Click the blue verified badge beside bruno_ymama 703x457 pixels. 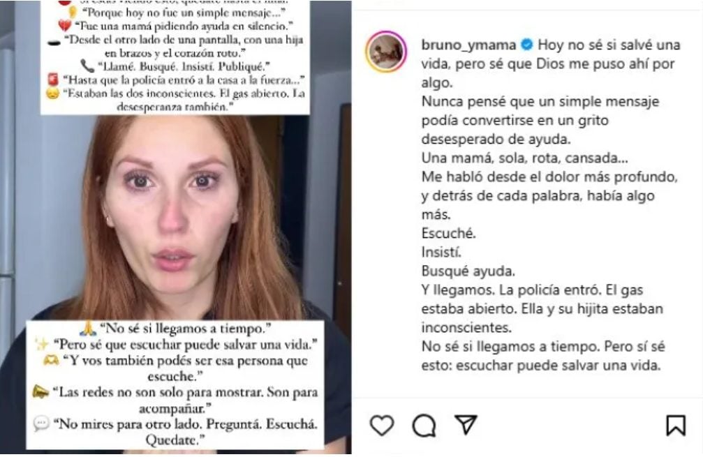tap(527, 45)
